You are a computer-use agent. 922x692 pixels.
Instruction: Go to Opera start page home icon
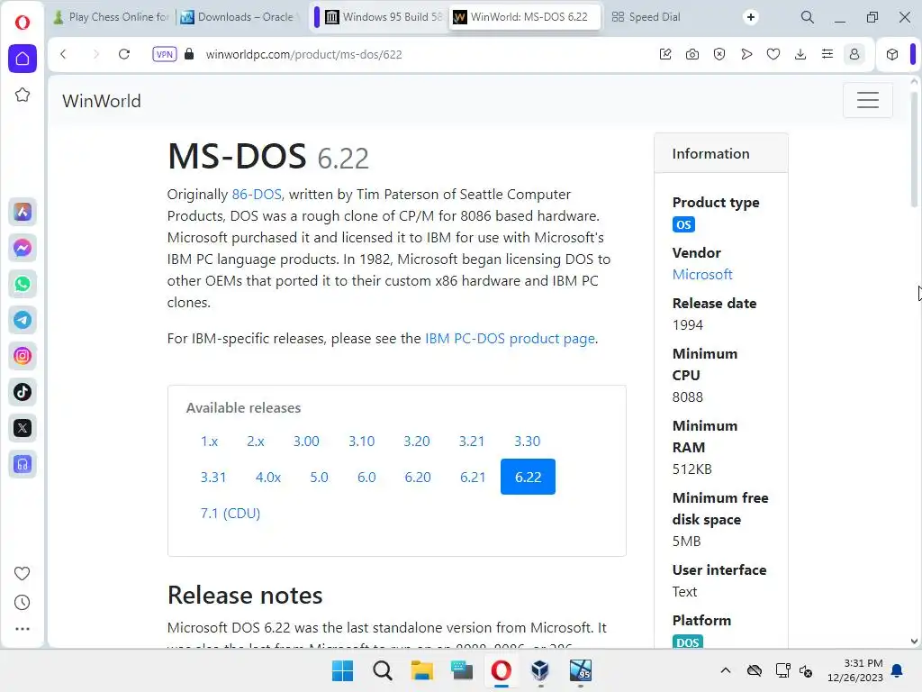(x=23, y=59)
